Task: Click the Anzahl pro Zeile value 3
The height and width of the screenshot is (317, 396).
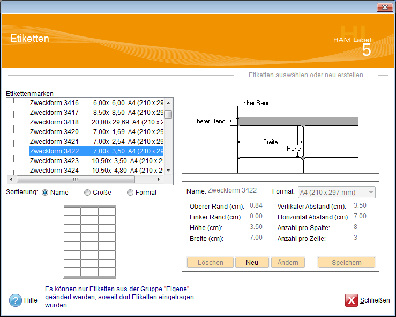Action: coord(355,238)
